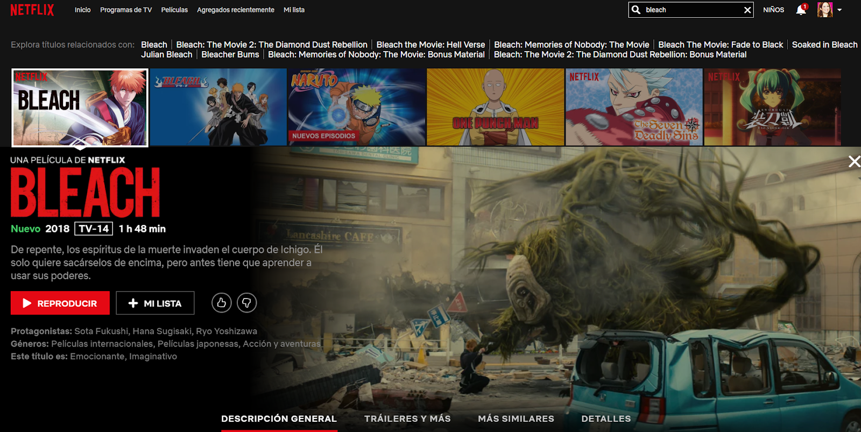The width and height of the screenshot is (861, 432).
Task: Expand the profile dropdown caret
Action: (x=839, y=10)
